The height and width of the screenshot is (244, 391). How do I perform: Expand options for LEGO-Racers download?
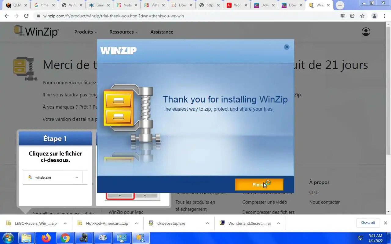click(x=65, y=223)
